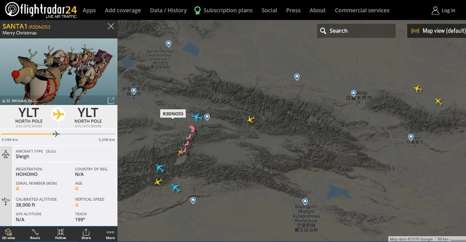The width and height of the screenshot is (466, 242).
Task: Open the Data / History menu
Action: [x=168, y=10]
